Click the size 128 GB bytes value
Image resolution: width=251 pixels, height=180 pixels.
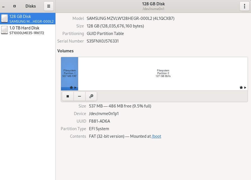point(115,26)
